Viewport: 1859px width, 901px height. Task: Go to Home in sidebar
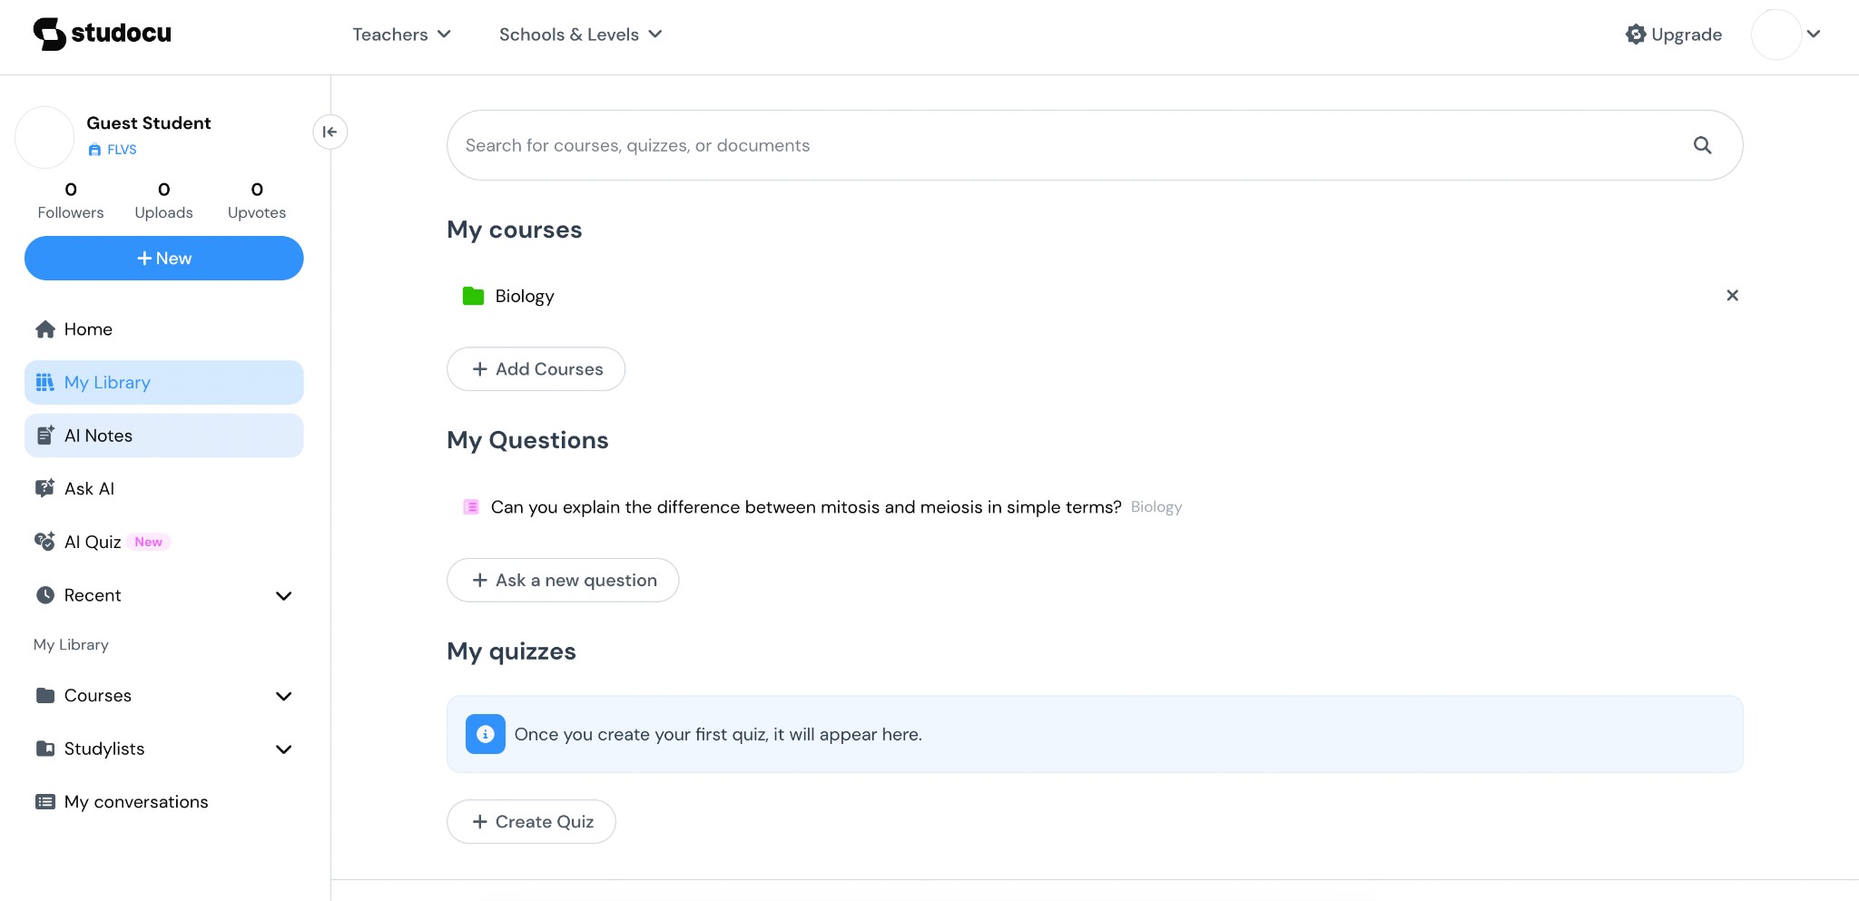coord(88,329)
